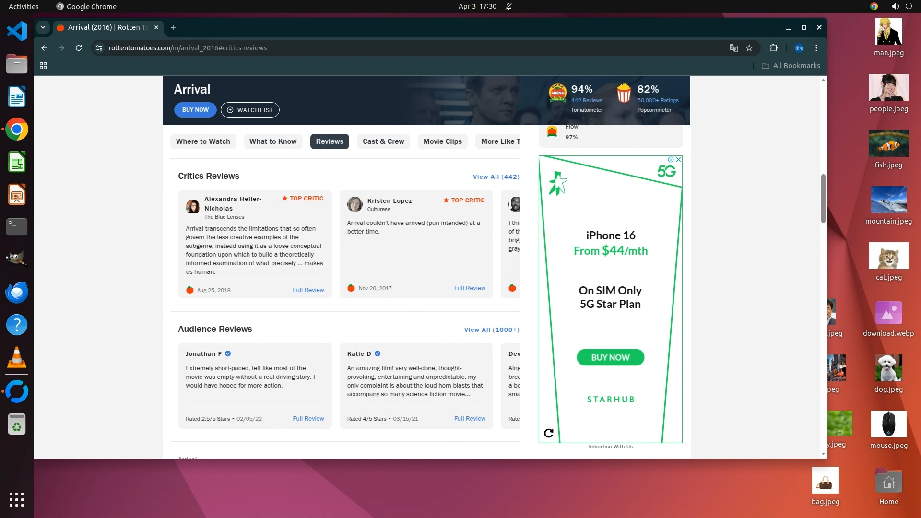
Task: Close the StarHub ad with X
Action: 679,159
